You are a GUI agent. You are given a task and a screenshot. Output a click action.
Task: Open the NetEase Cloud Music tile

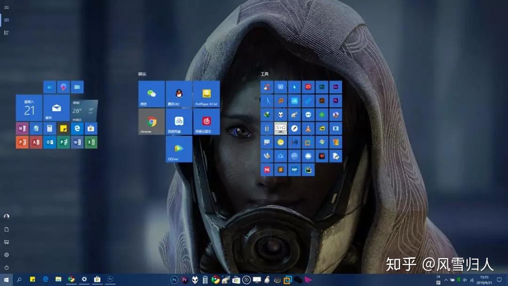point(206,121)
